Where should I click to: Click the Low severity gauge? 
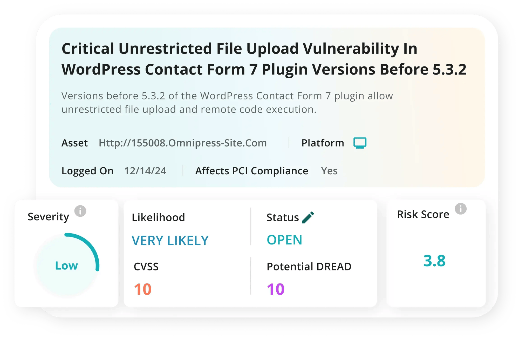(66, 264)
